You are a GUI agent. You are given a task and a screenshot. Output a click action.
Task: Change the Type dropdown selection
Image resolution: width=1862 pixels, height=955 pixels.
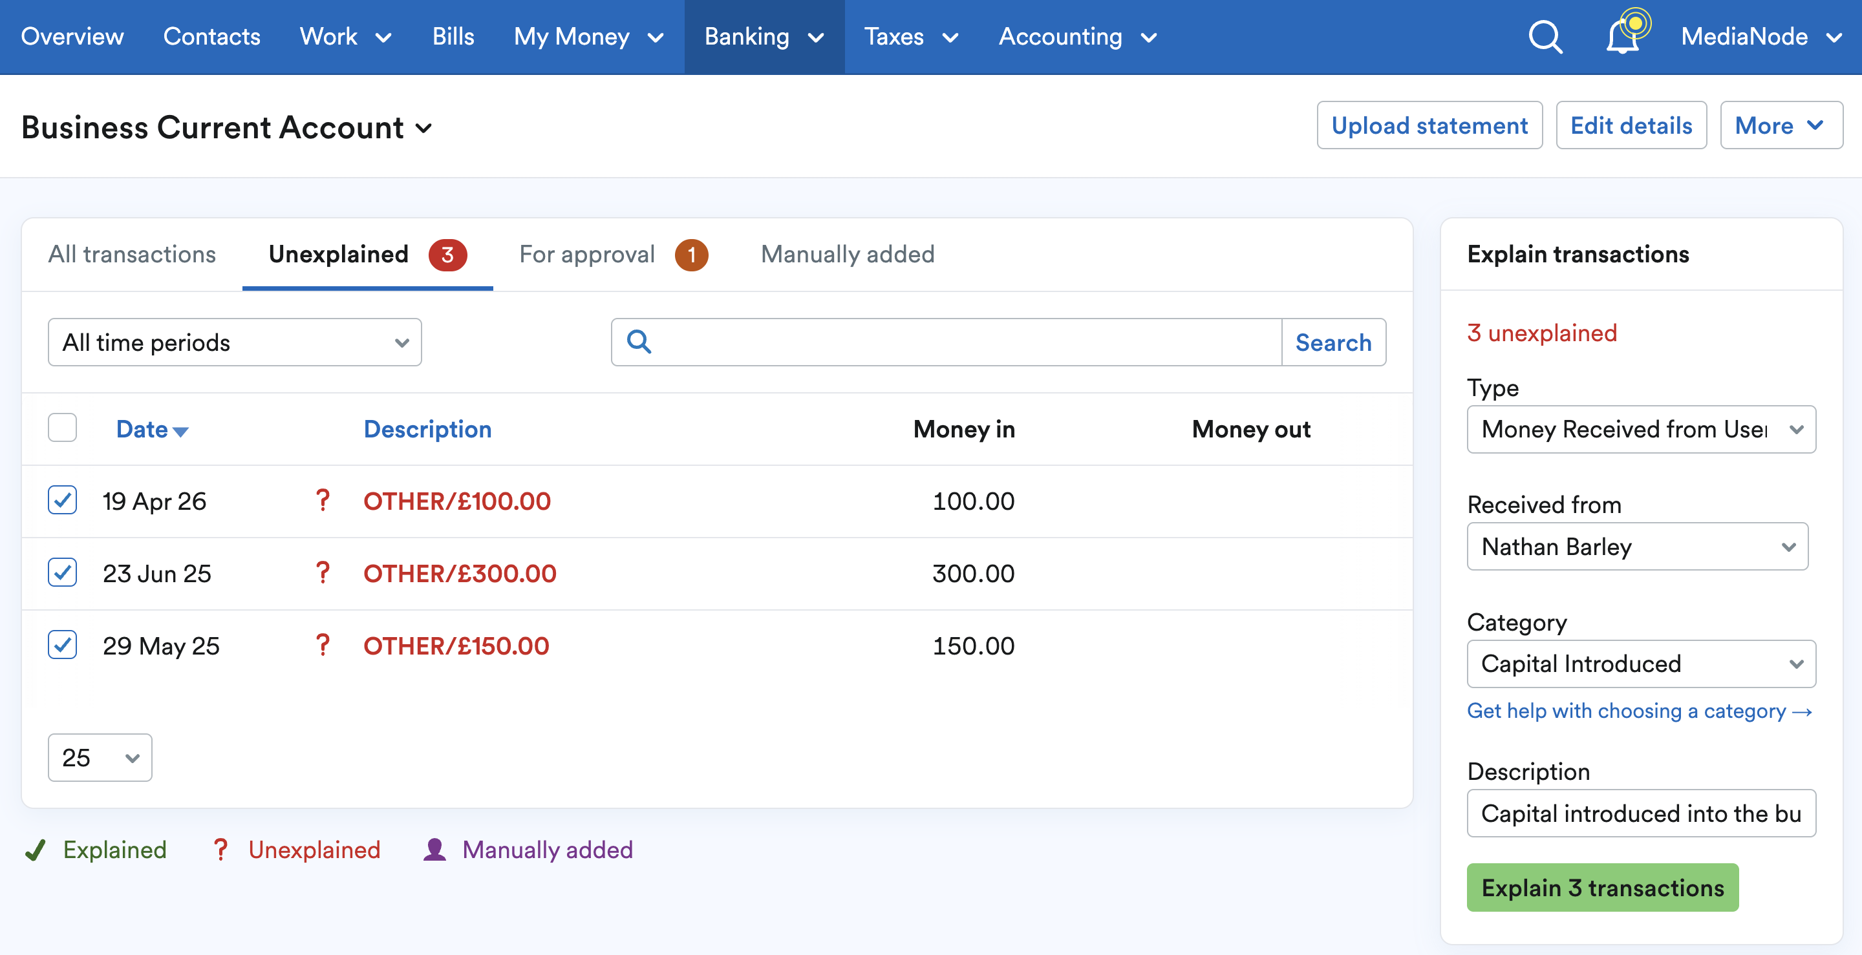point(1641,429)
